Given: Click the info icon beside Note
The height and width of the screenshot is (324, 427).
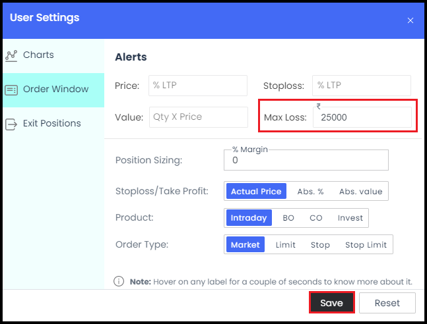Looking at the screenshot, I should [119, 281].
